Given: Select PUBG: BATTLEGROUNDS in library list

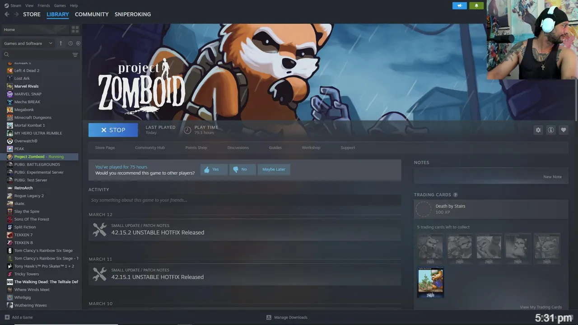Looking at the screenshot, I should pyautogui.click(x=37, y=164).
